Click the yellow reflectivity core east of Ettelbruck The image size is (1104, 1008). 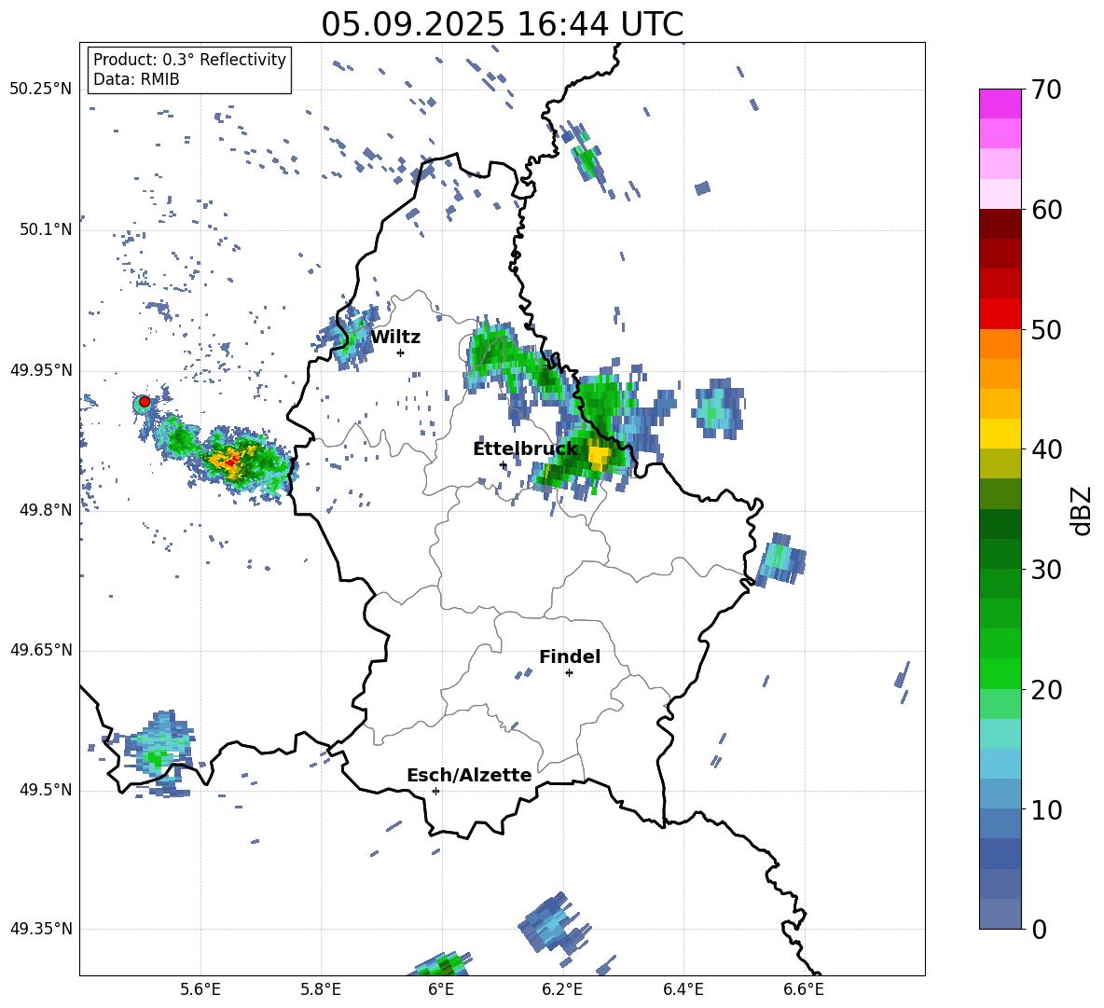pyautogui.click(x=599, y=456)
